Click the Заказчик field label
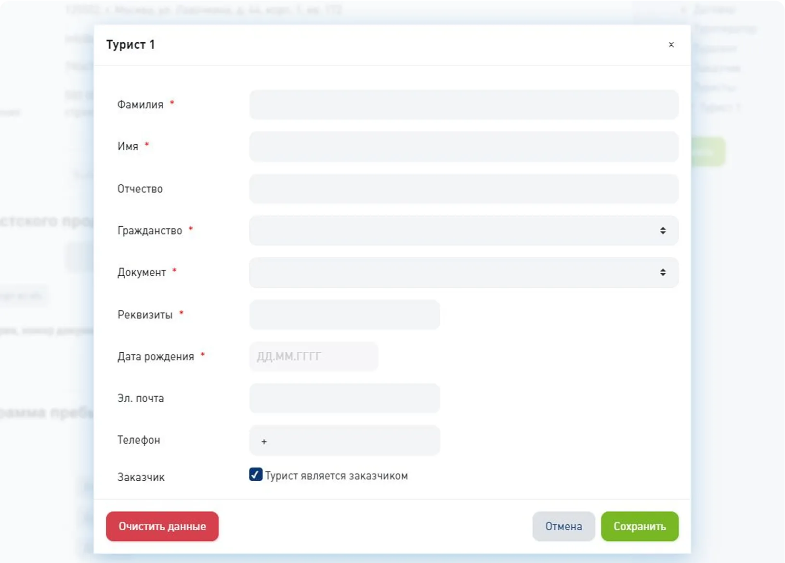Screen dimensions: 785x563 [141, 477]
